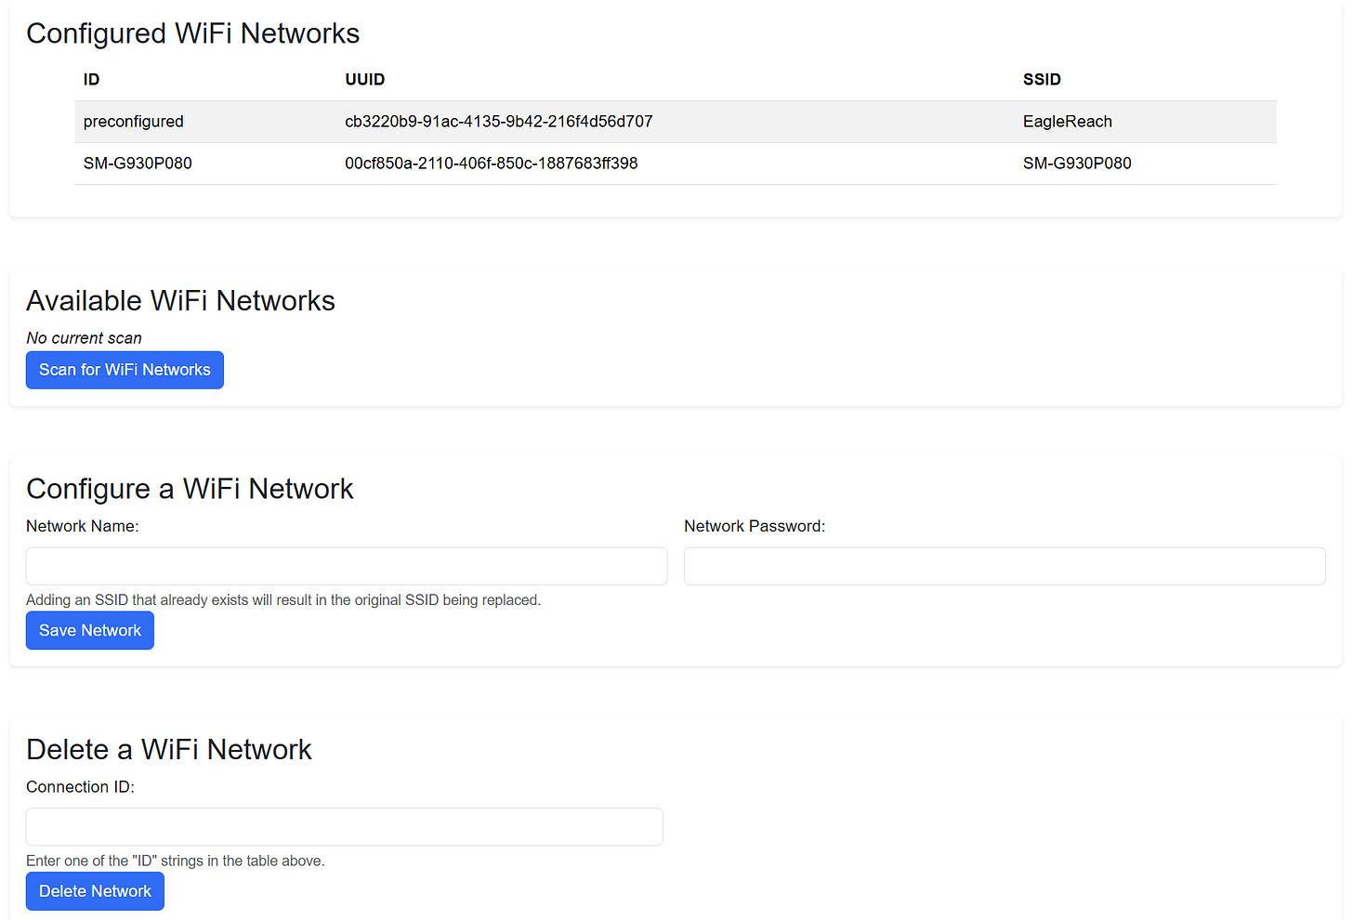Click the SSID column header
The height and width of the screenshot is (920, 1353).
pos(1042,79)
